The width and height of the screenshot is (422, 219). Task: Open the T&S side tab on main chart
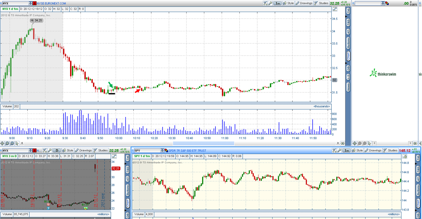click(348, 23)
